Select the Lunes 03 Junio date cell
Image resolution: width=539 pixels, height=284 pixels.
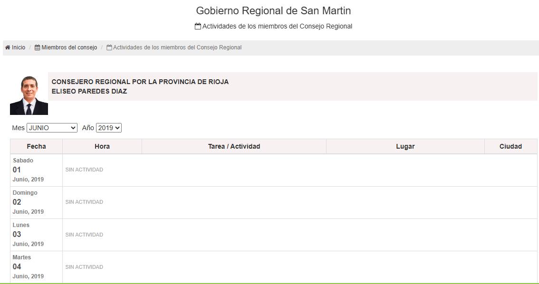tap(37, 235)
